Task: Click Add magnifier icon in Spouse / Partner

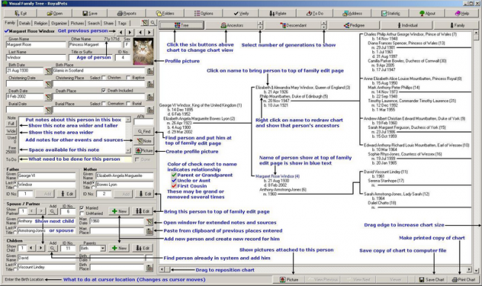Action: point(53,212)
